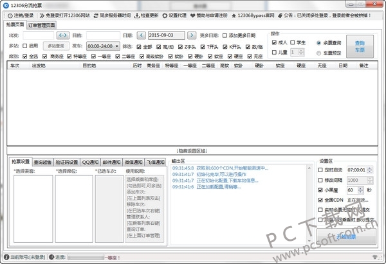386x264 pixels.
Task: Click the app logo in title bar
Action: coord(5,5)
